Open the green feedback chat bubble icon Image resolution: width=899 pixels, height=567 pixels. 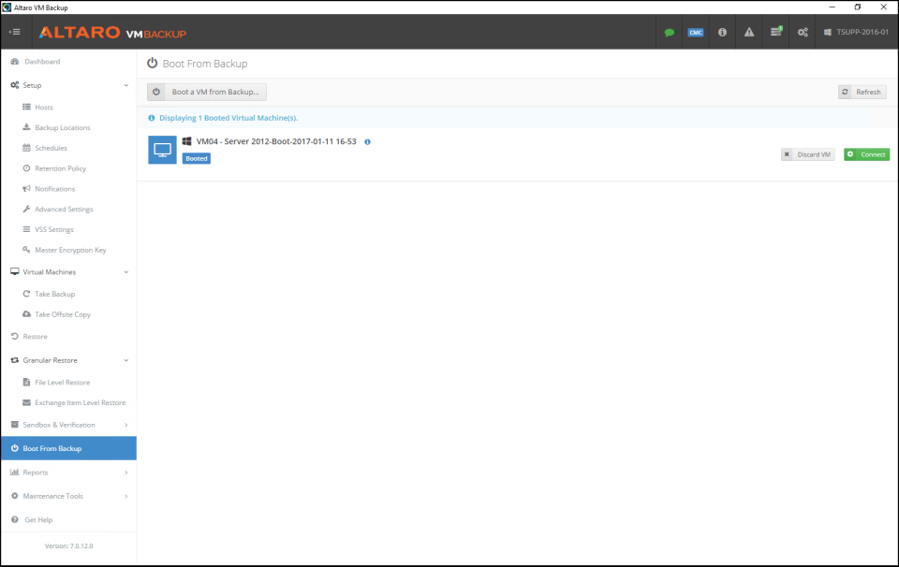tap(669, 31)
